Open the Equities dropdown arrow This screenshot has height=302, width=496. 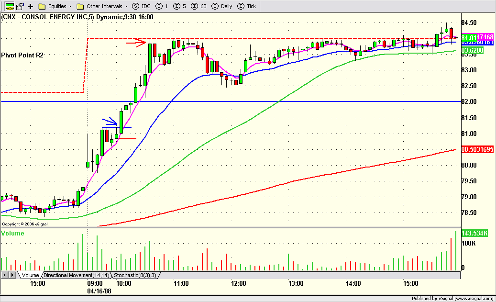click(70, 6)
